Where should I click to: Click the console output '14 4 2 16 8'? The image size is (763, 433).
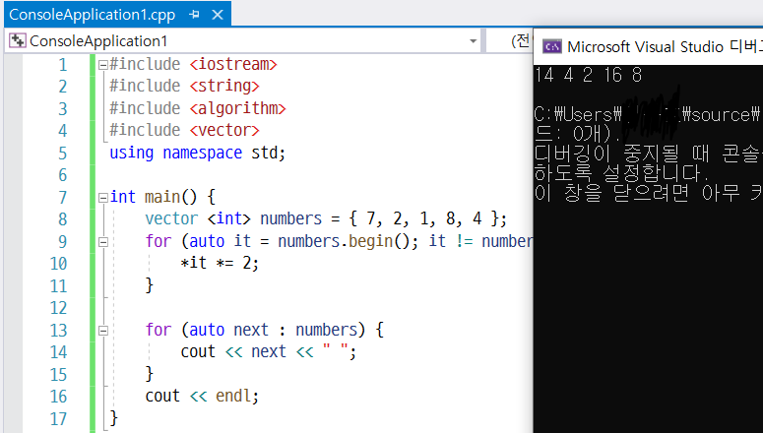(x=589, y=75)
